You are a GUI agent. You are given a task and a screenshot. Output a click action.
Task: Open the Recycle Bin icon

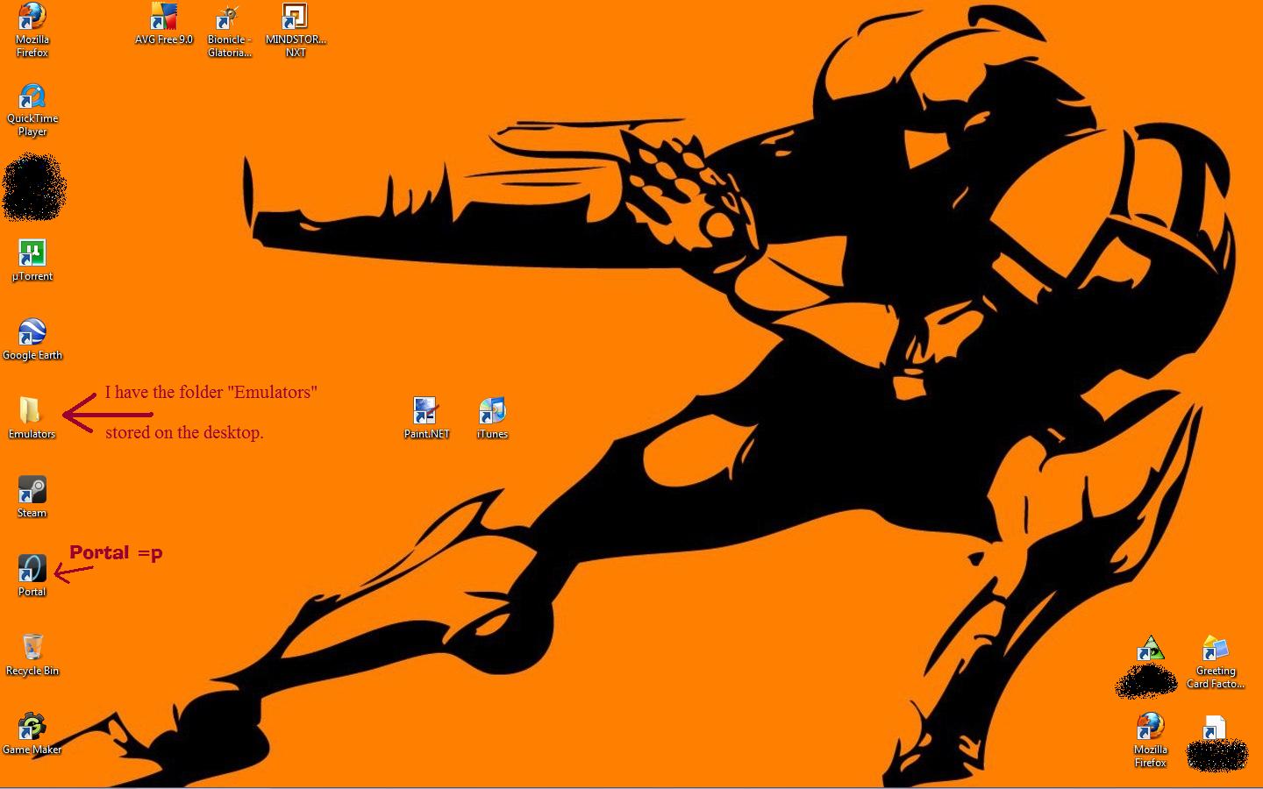[32, 655]
